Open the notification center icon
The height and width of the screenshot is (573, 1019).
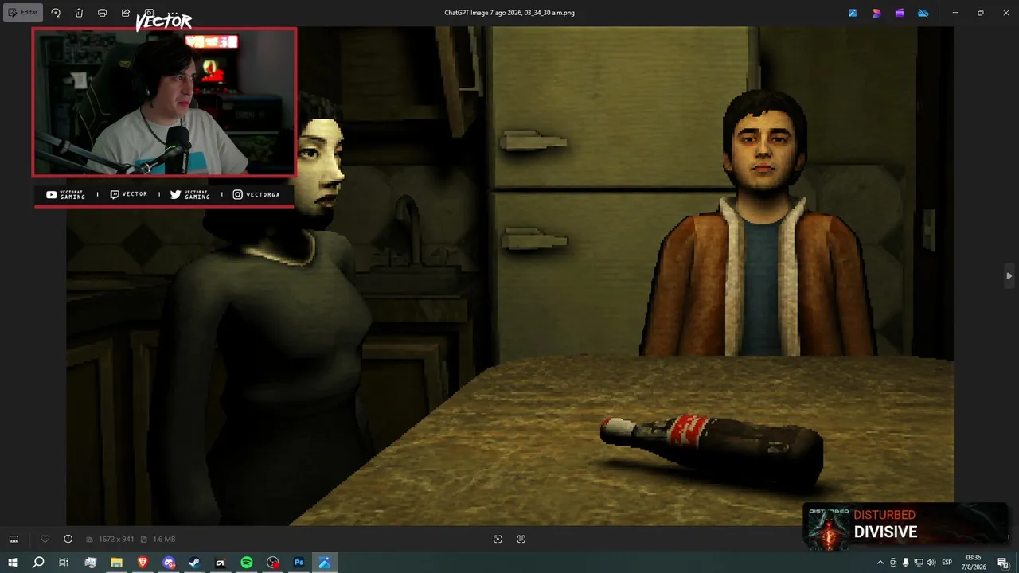point(1003,563)
